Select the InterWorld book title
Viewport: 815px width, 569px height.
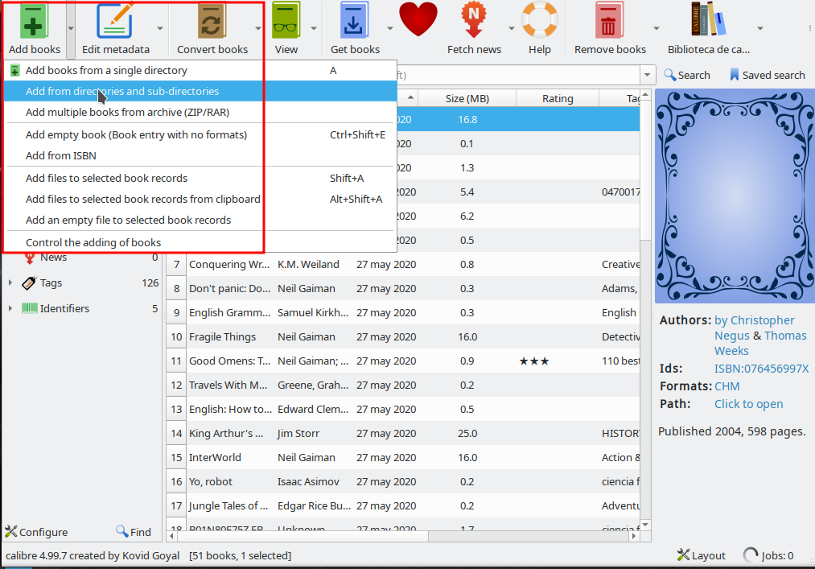tap(215, 458)
